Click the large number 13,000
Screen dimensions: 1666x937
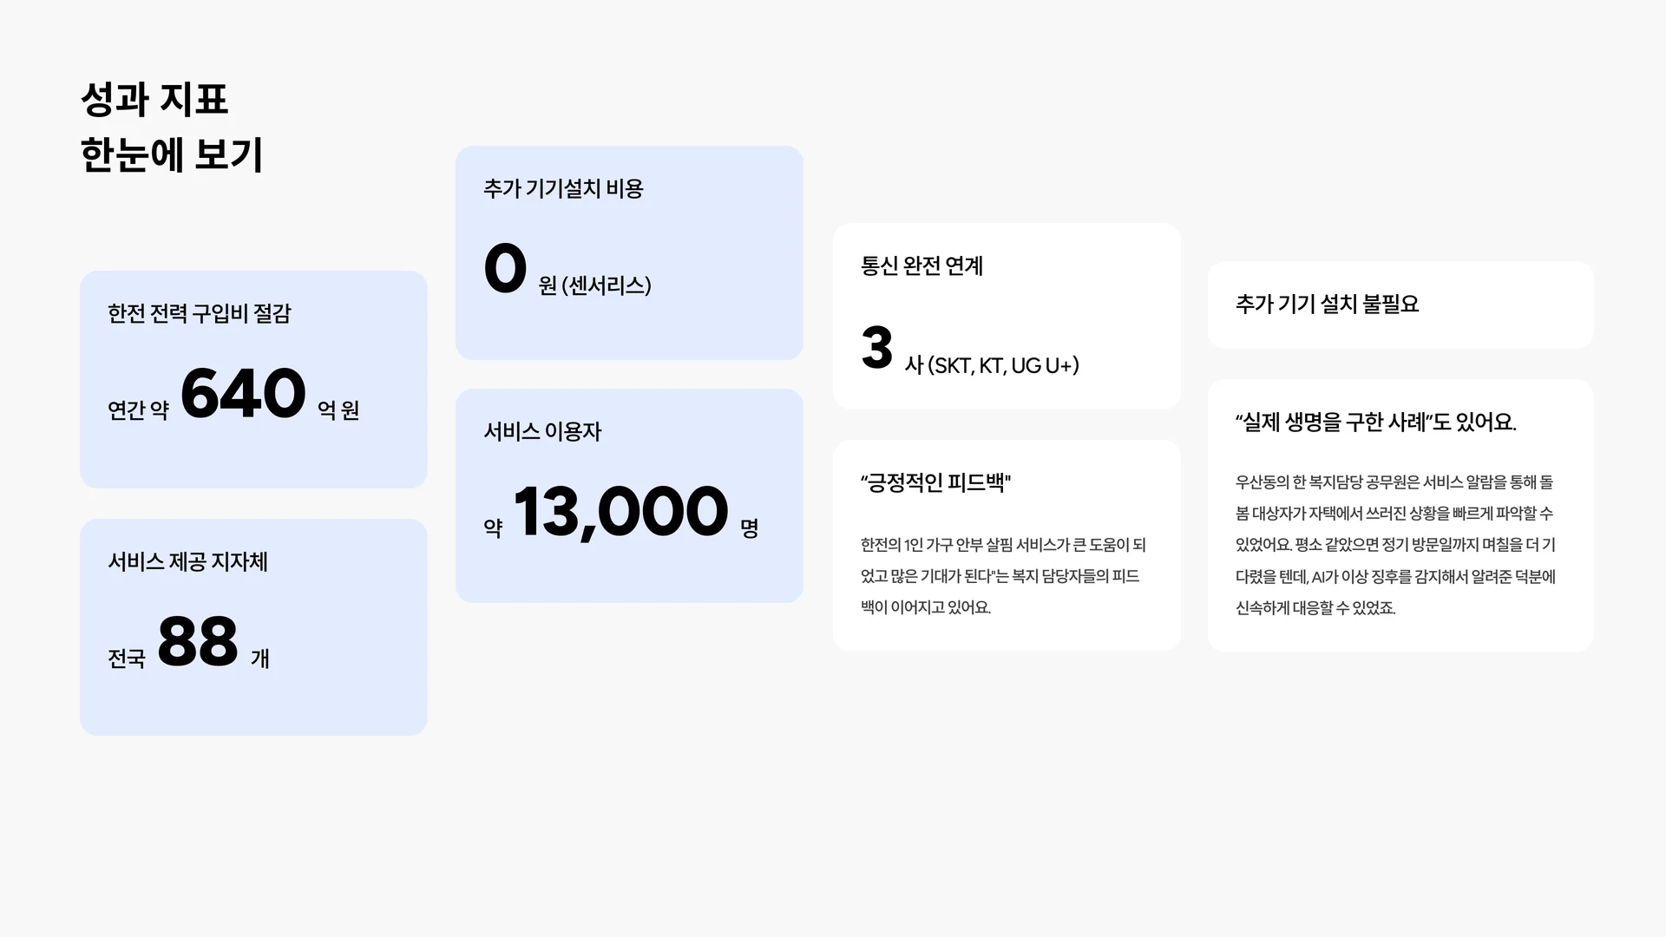coord(620,512)
